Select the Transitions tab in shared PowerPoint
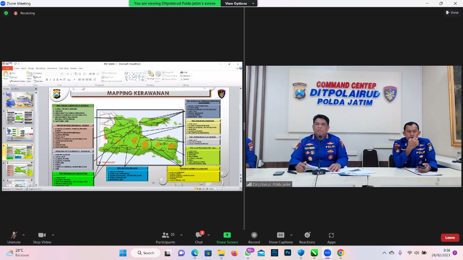463x260 pixels. tap(41, 68)
